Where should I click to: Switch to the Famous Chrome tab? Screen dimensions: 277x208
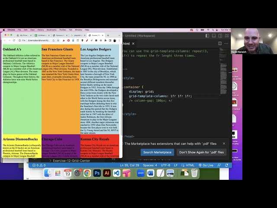(60, 36)
